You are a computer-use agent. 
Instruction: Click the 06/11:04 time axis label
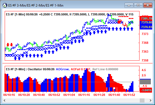(x=69, y=95)
